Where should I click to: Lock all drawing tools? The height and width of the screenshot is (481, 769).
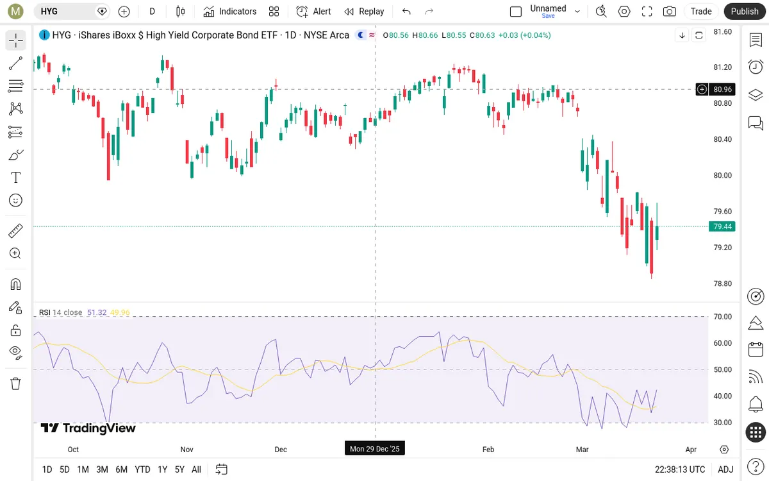pyautogui.click(x=16, y=330)
